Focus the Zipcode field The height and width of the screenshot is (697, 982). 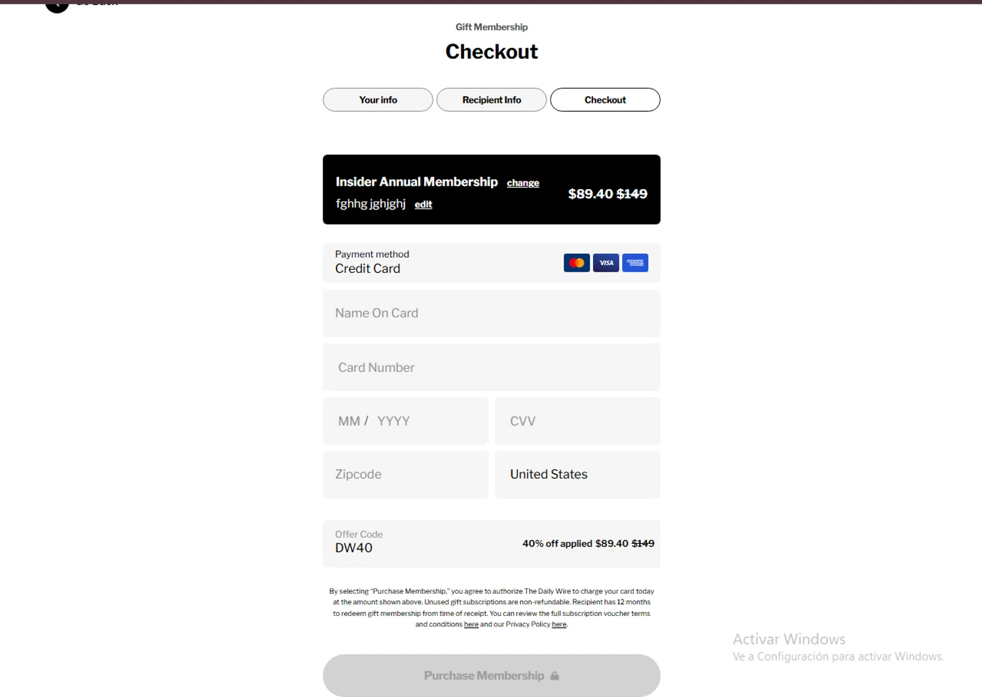click(x=405, y=474)
